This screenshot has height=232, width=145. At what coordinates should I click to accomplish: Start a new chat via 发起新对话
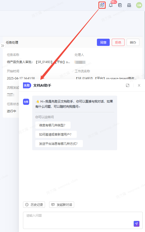tap(62, 205)
